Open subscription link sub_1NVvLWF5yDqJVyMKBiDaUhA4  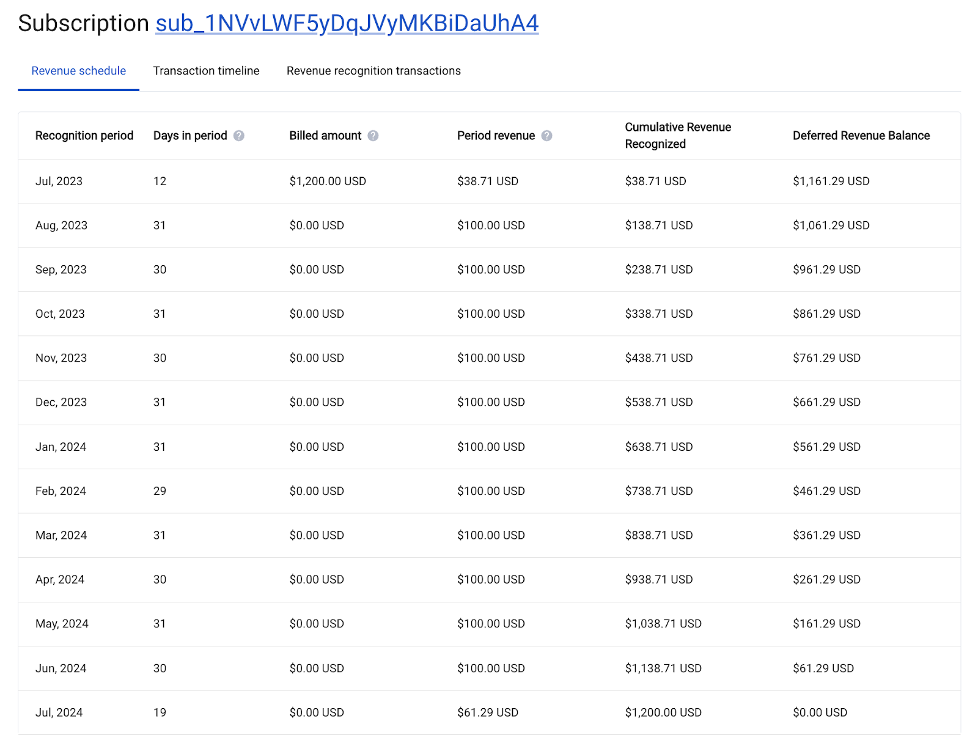coord(347,23)
